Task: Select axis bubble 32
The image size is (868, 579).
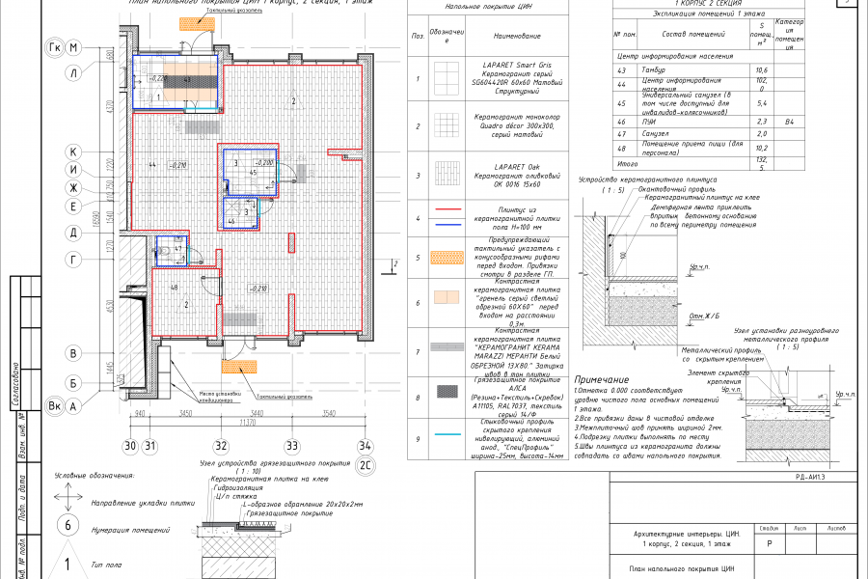Action: [221, 446]
